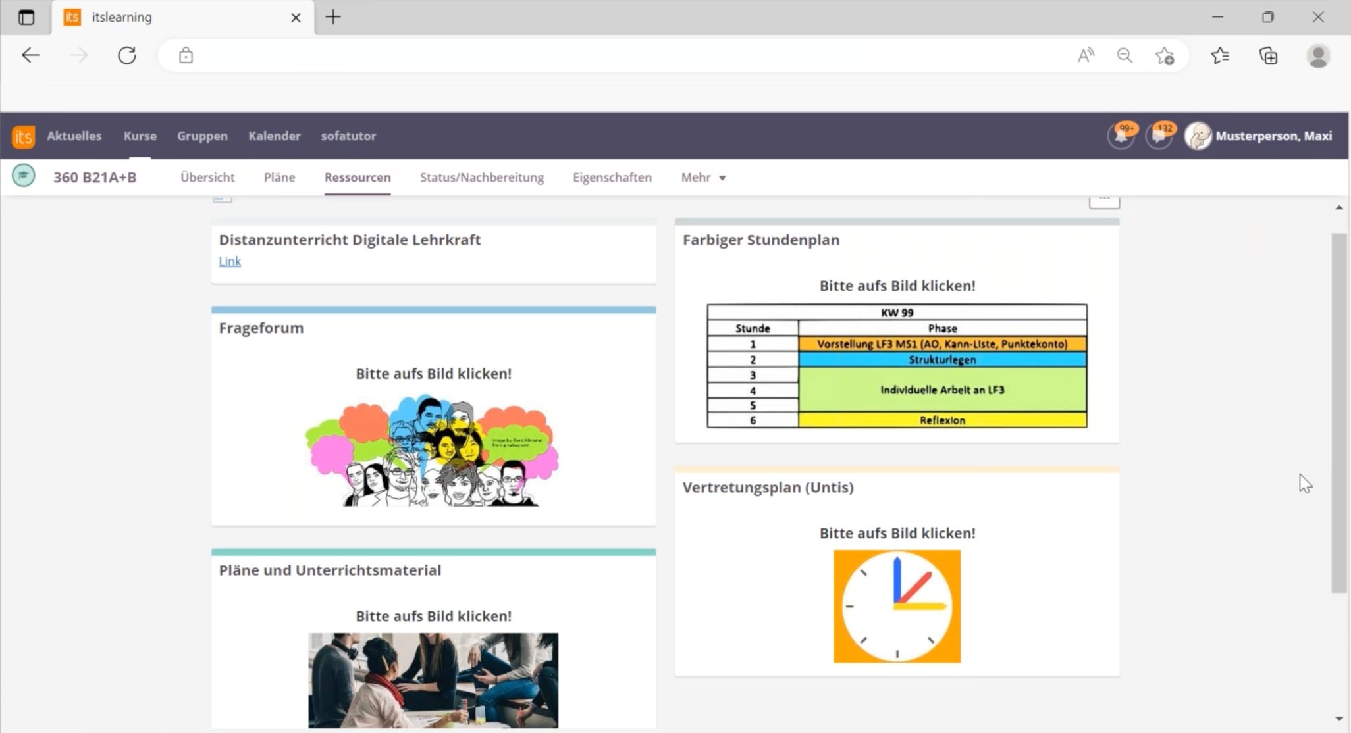This screenshot has width=1351, height=733.
Task: Click the down arrow on the page scrollbar
Action: pyautogui.click(x=1339, y=719)
